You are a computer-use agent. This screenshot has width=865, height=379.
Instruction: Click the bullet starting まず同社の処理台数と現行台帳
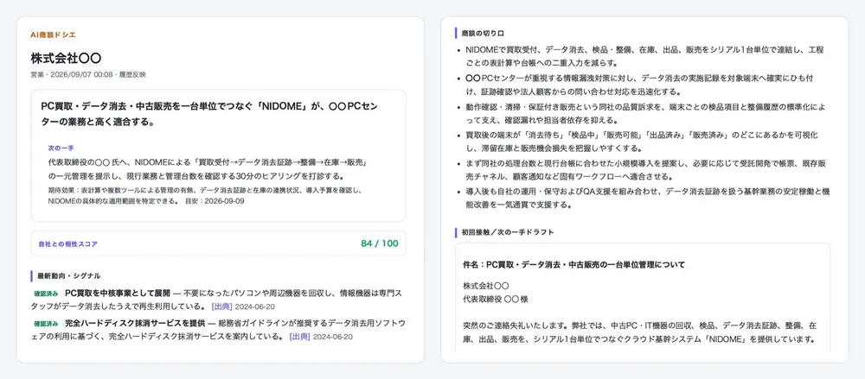pyautogui.click(x=645, y=170)
